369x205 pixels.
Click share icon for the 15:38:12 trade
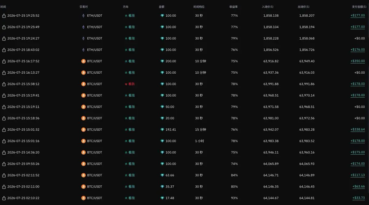[x=4, y=84]
